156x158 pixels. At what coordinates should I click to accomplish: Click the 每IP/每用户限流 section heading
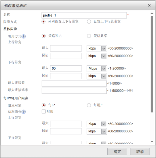16,98
